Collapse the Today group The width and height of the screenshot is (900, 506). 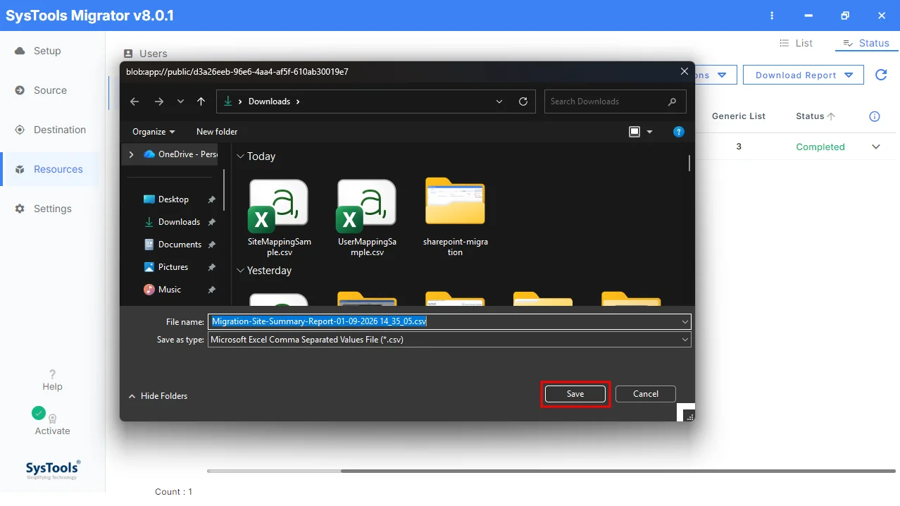click(240, 156)
